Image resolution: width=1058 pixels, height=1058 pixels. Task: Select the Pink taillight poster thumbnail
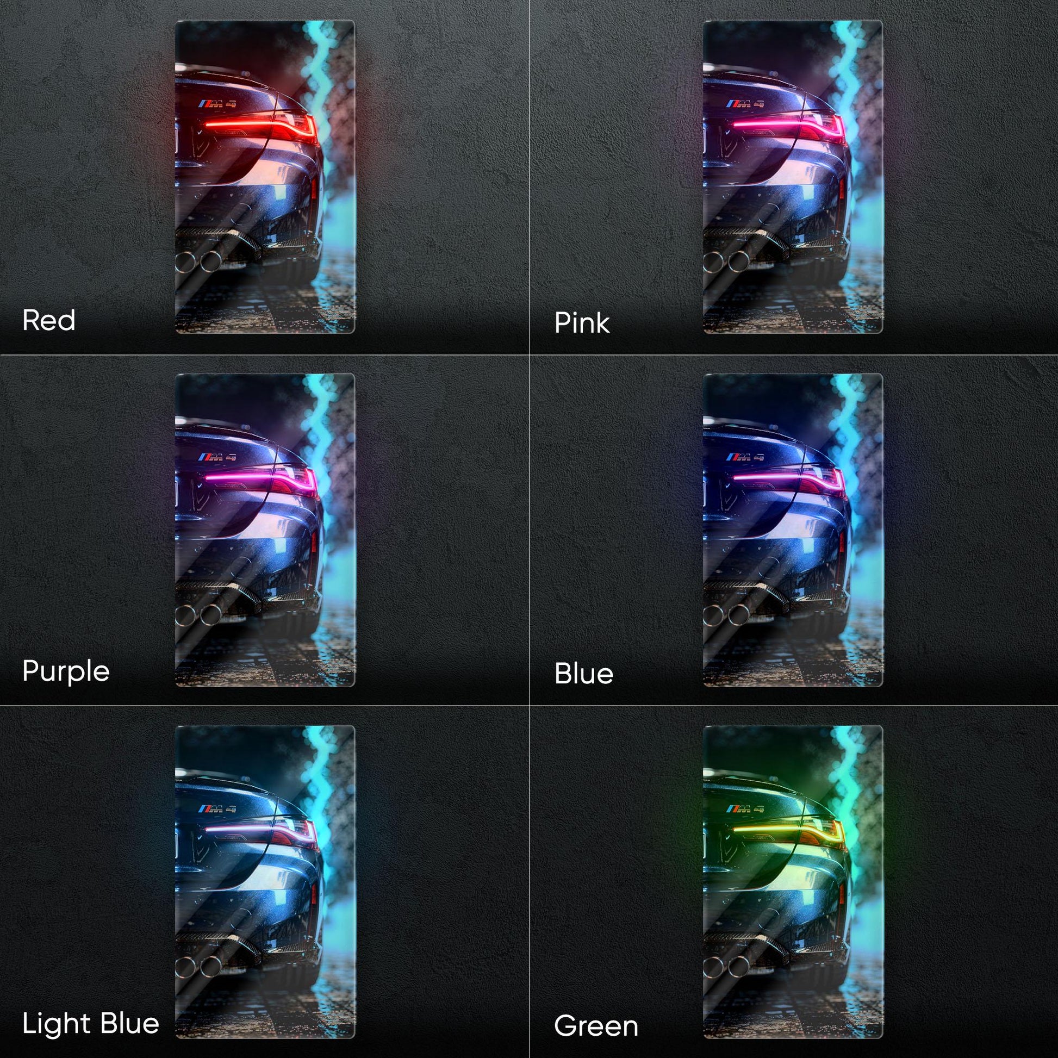click(793, 177)
